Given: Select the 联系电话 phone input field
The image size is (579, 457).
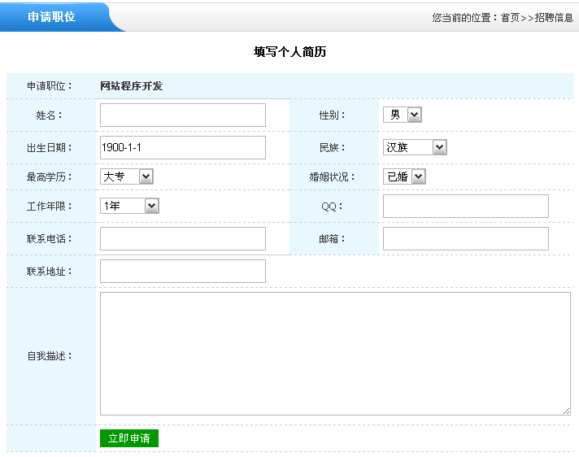Looking at the screenshot, I should 182,239.
